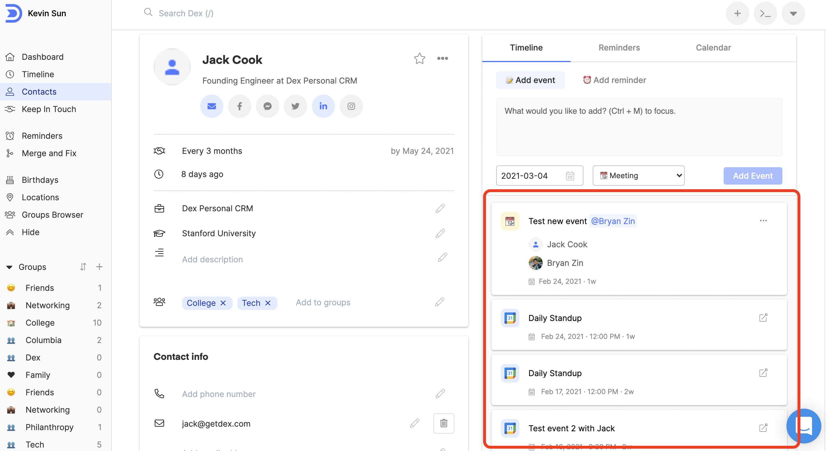This screenshot has height=451, width=826.
Task: Open the account dropdown arrow in header
Action: pos(793,13)
